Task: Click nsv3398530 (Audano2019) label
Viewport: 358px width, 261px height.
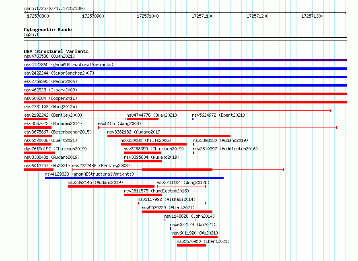Action: pos(220,140)
